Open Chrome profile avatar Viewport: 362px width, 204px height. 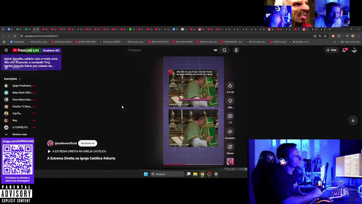(x=353, y=36)
